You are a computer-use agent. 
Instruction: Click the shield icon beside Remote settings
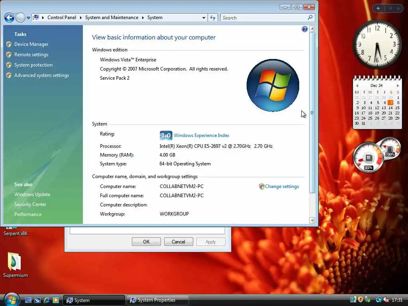pos(9,55)
